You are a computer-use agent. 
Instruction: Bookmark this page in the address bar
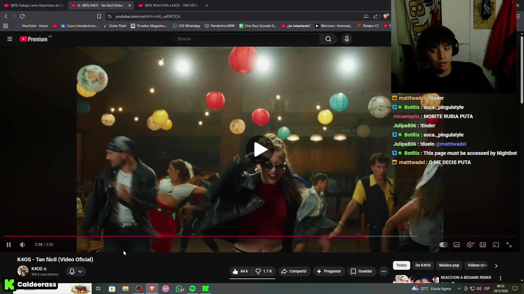[99, 16]
